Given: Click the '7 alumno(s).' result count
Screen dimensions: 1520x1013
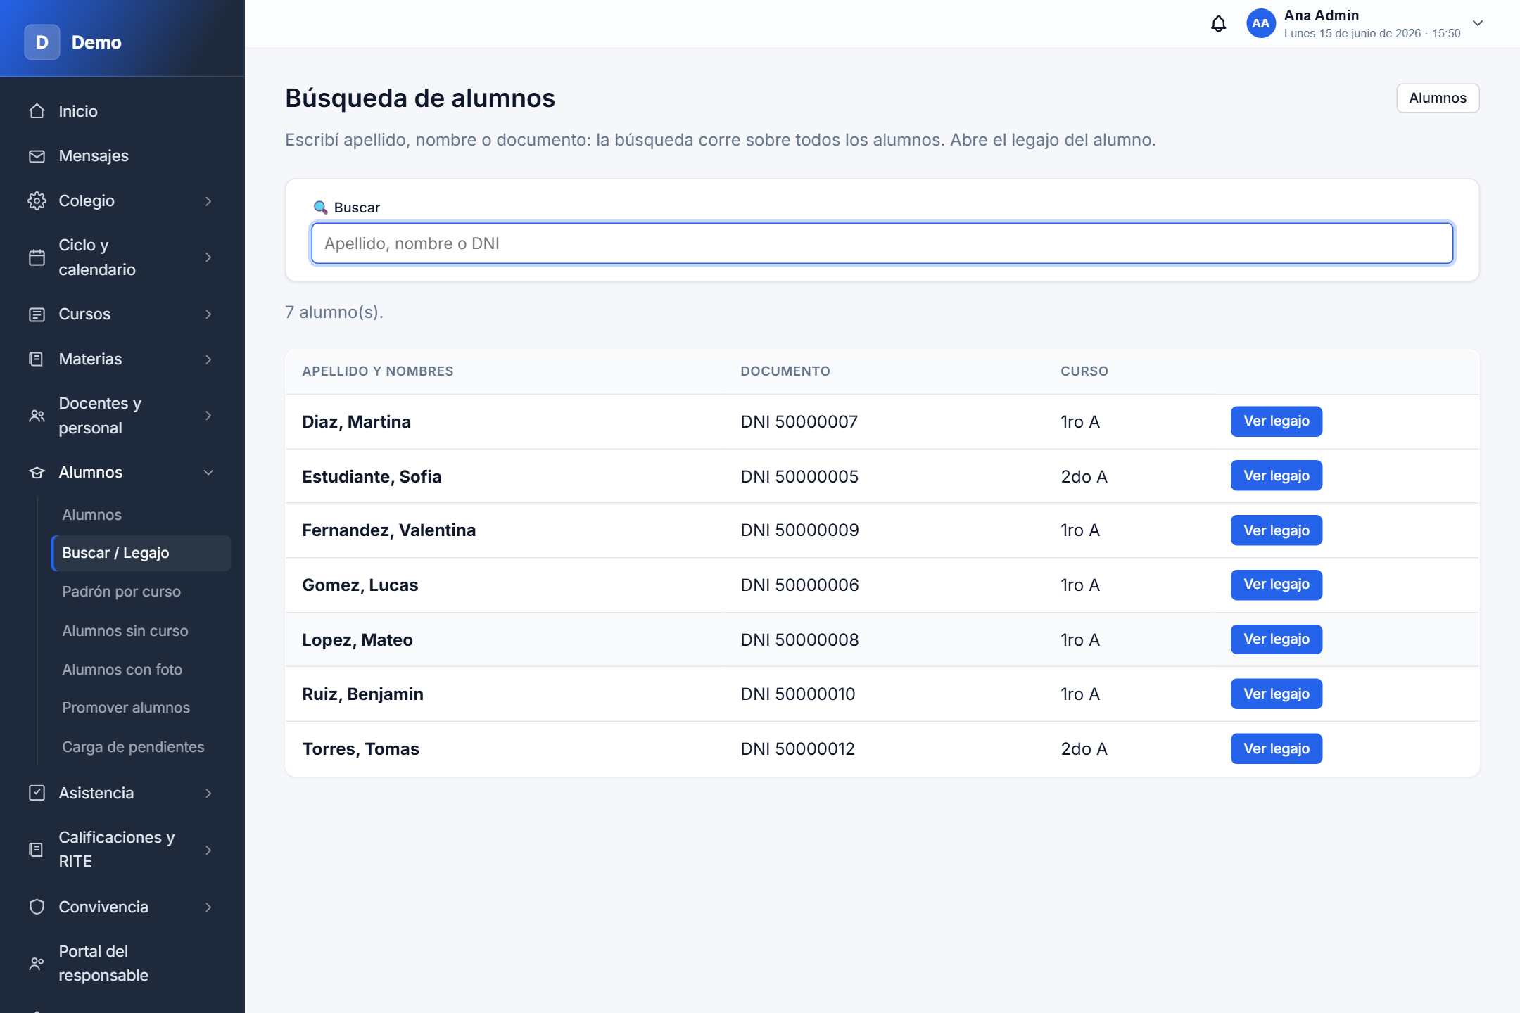Looking at the screenshot, I should [334, 312].
